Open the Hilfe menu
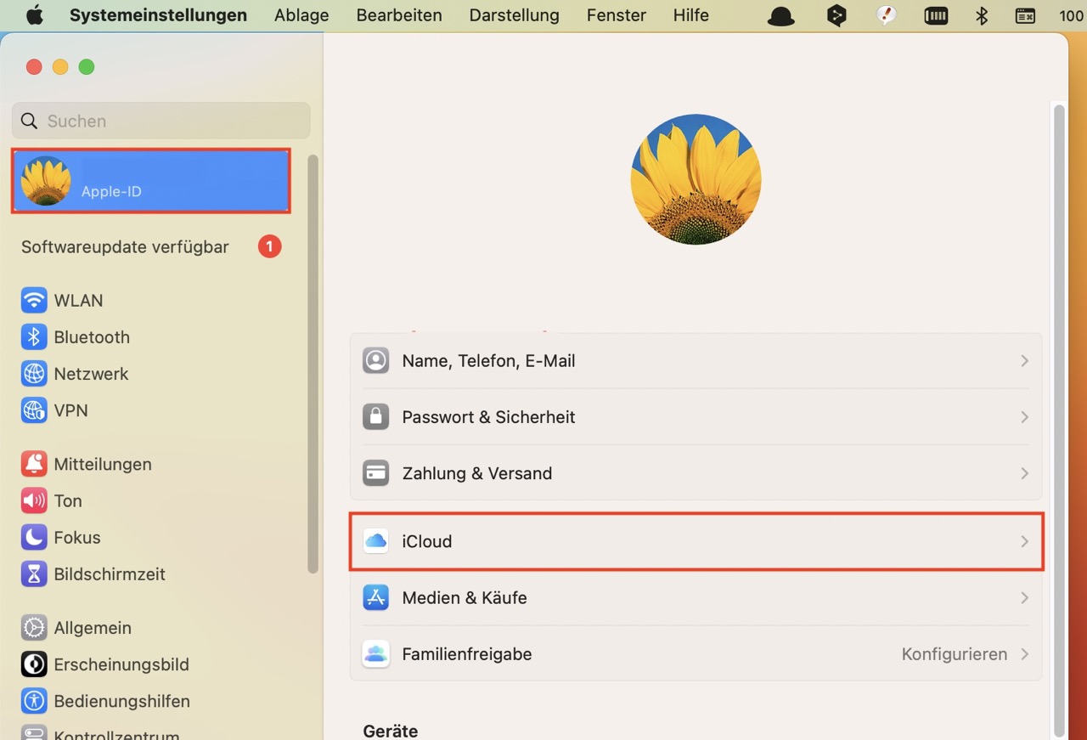The image size is (1087, 740). tap(691, 15)
